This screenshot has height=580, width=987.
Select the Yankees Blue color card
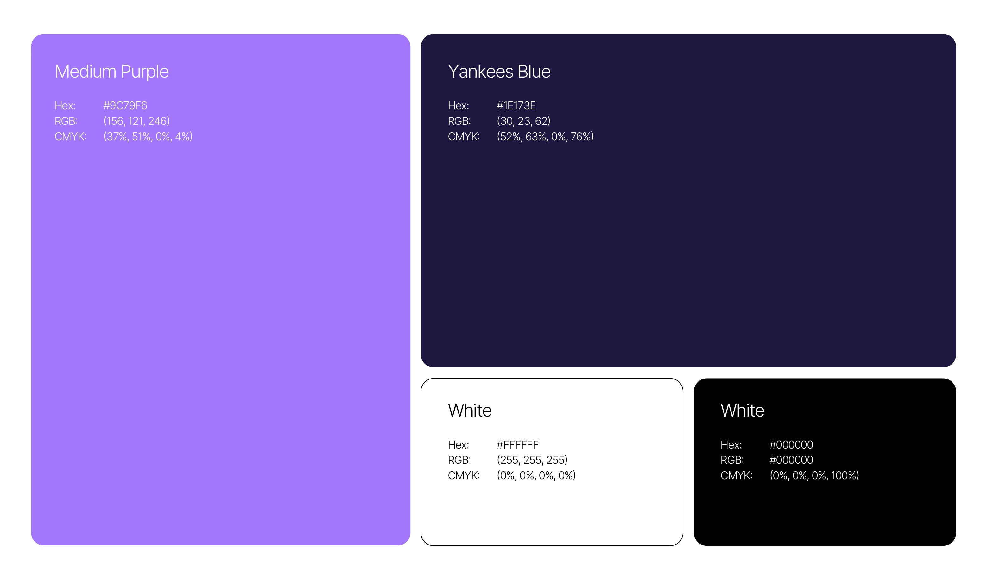coord(688,251)
